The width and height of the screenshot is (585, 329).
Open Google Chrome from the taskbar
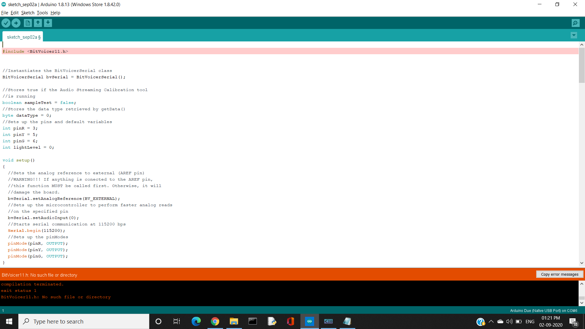pos(215,321)
